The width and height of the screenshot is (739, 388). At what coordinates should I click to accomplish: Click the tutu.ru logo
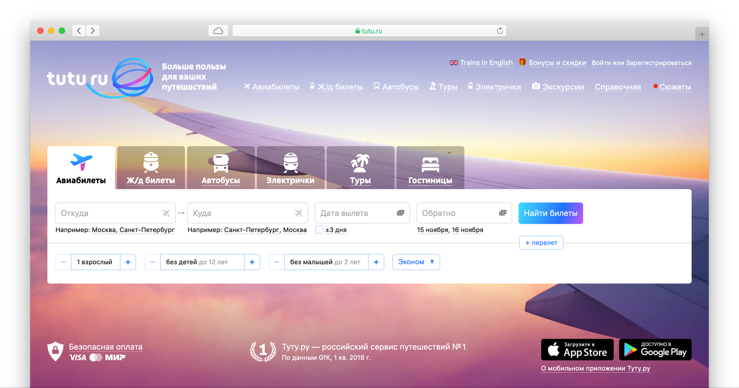(100, 78)
